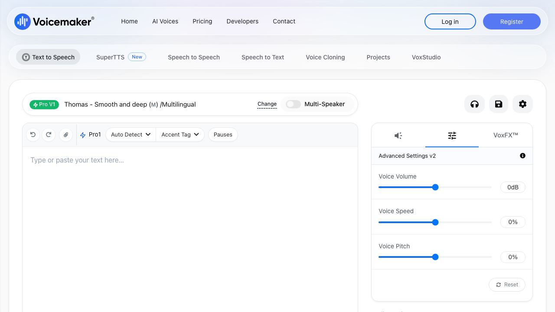Click the Voice Pitch slider handle
Screen dimensions: 555x312
[435, 257]
